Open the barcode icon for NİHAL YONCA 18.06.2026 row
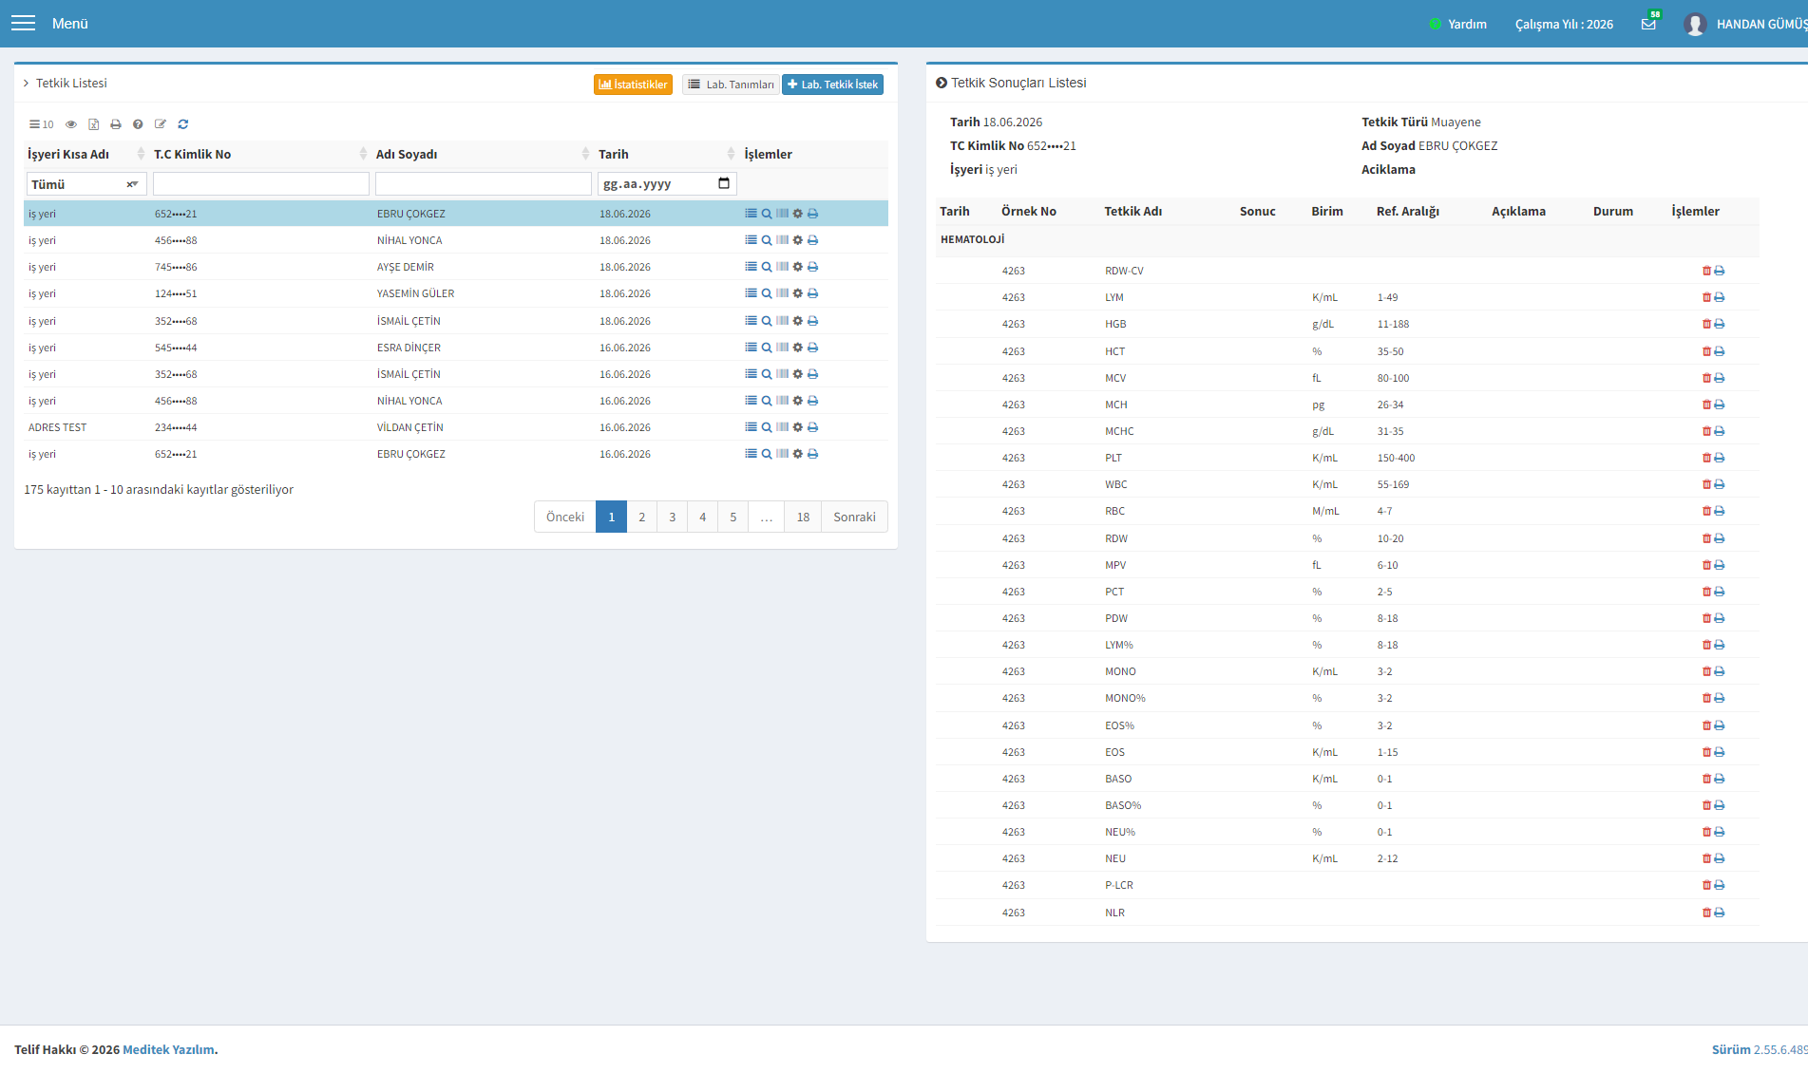This screenshot has height=1073, width=1808. [782, 240]
